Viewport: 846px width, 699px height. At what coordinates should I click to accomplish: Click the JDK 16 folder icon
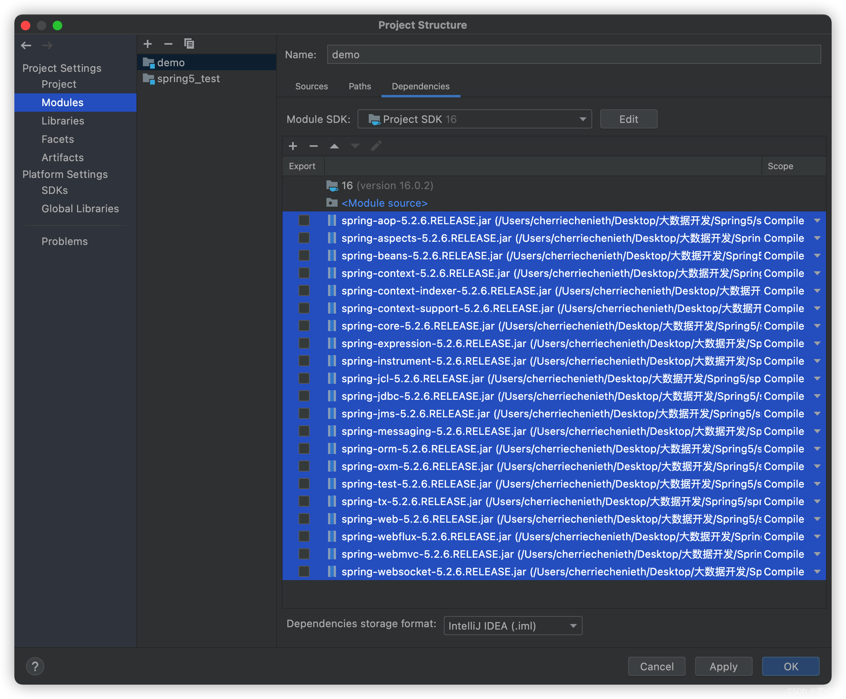(x=332, y=186)
